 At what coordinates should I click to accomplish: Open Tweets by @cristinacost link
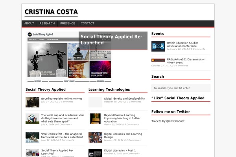coord(168,121)
